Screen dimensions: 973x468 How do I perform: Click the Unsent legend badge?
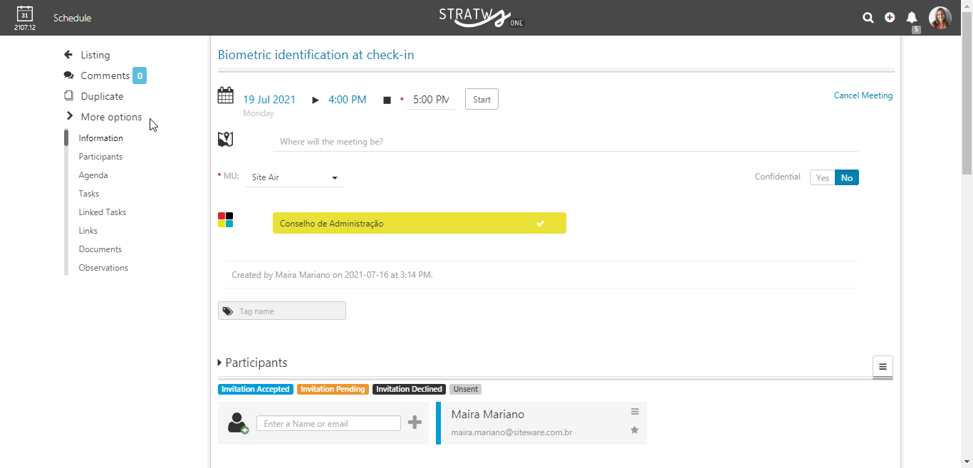[466, 389]
